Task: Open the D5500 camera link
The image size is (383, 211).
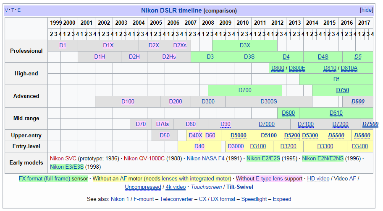Action: 336,135
